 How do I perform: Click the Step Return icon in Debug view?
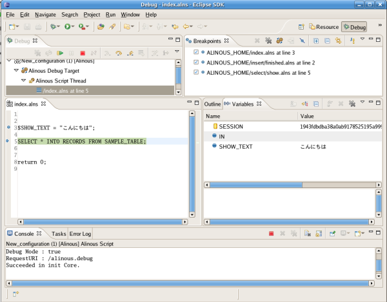point(130,53)
